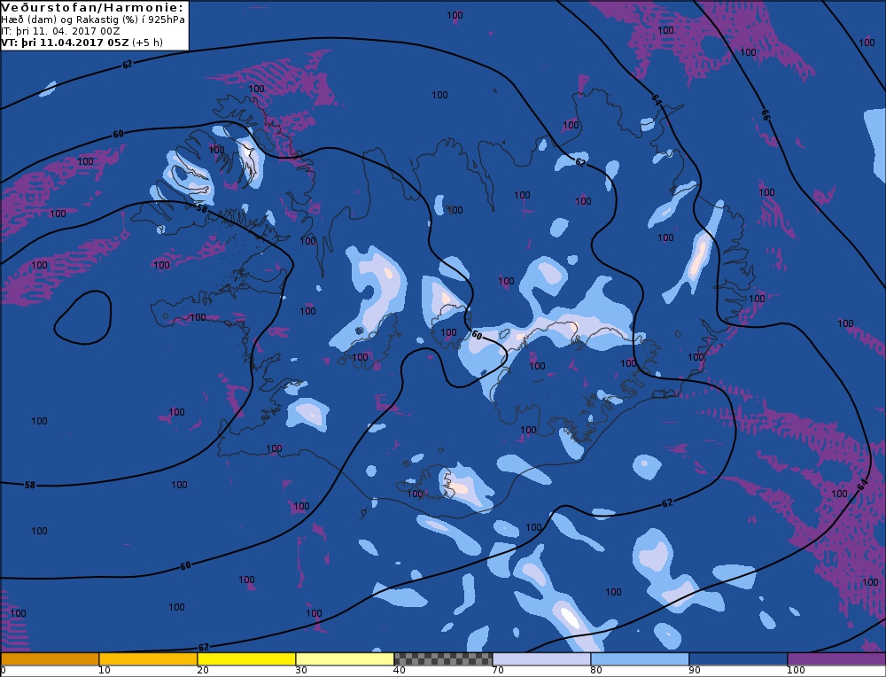
Task: Click the '20' tick label under the color bar
Action: coord(203,670)
